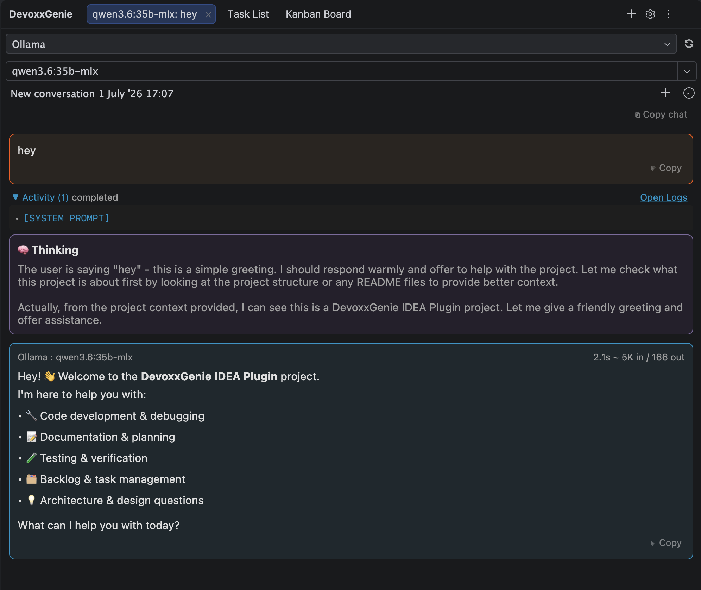Open DevoxxGenie settings via the gear icon
Screen dimensions: 701x590
tap(650, 14)
